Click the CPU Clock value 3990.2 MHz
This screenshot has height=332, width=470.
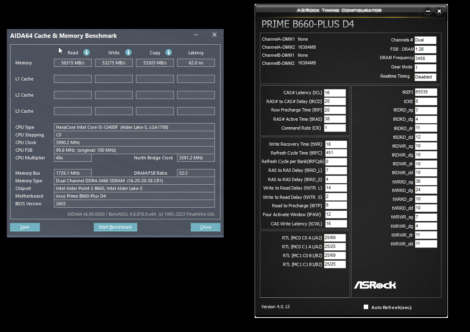click(x=134, y=142)
